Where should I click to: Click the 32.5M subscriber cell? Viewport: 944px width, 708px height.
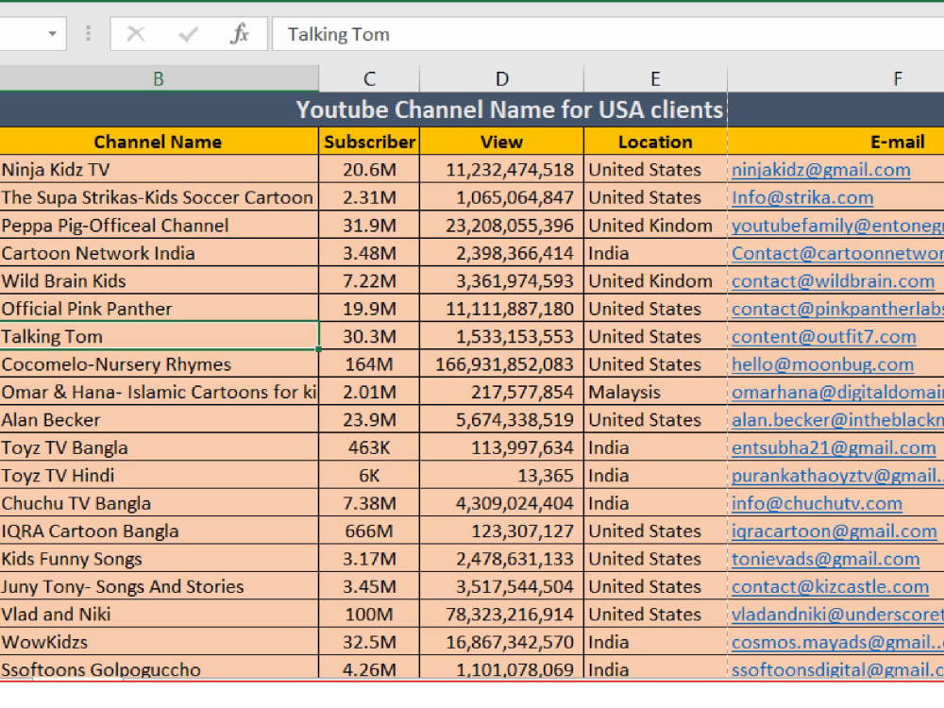[x=369, y=642]
